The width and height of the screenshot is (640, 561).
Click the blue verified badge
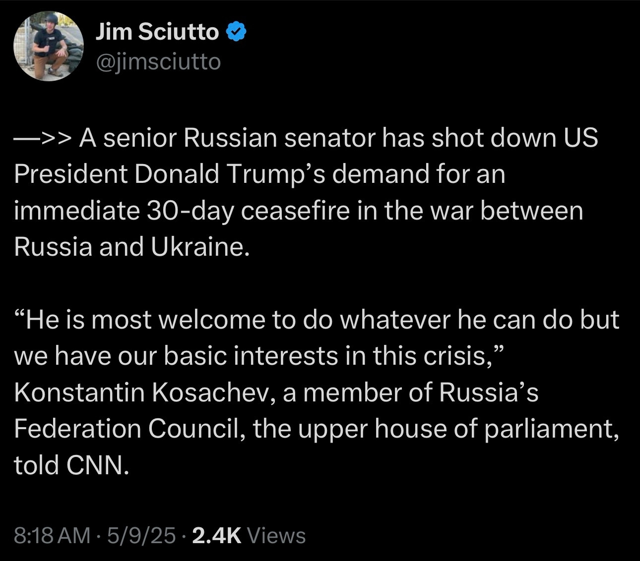click(x=236, y=33)
